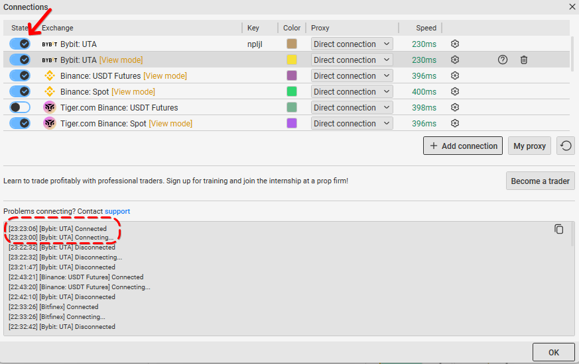Change the tan color swatch for Bybit: UTA
Screen dimensions: 579x364
[x=292, y=44]
